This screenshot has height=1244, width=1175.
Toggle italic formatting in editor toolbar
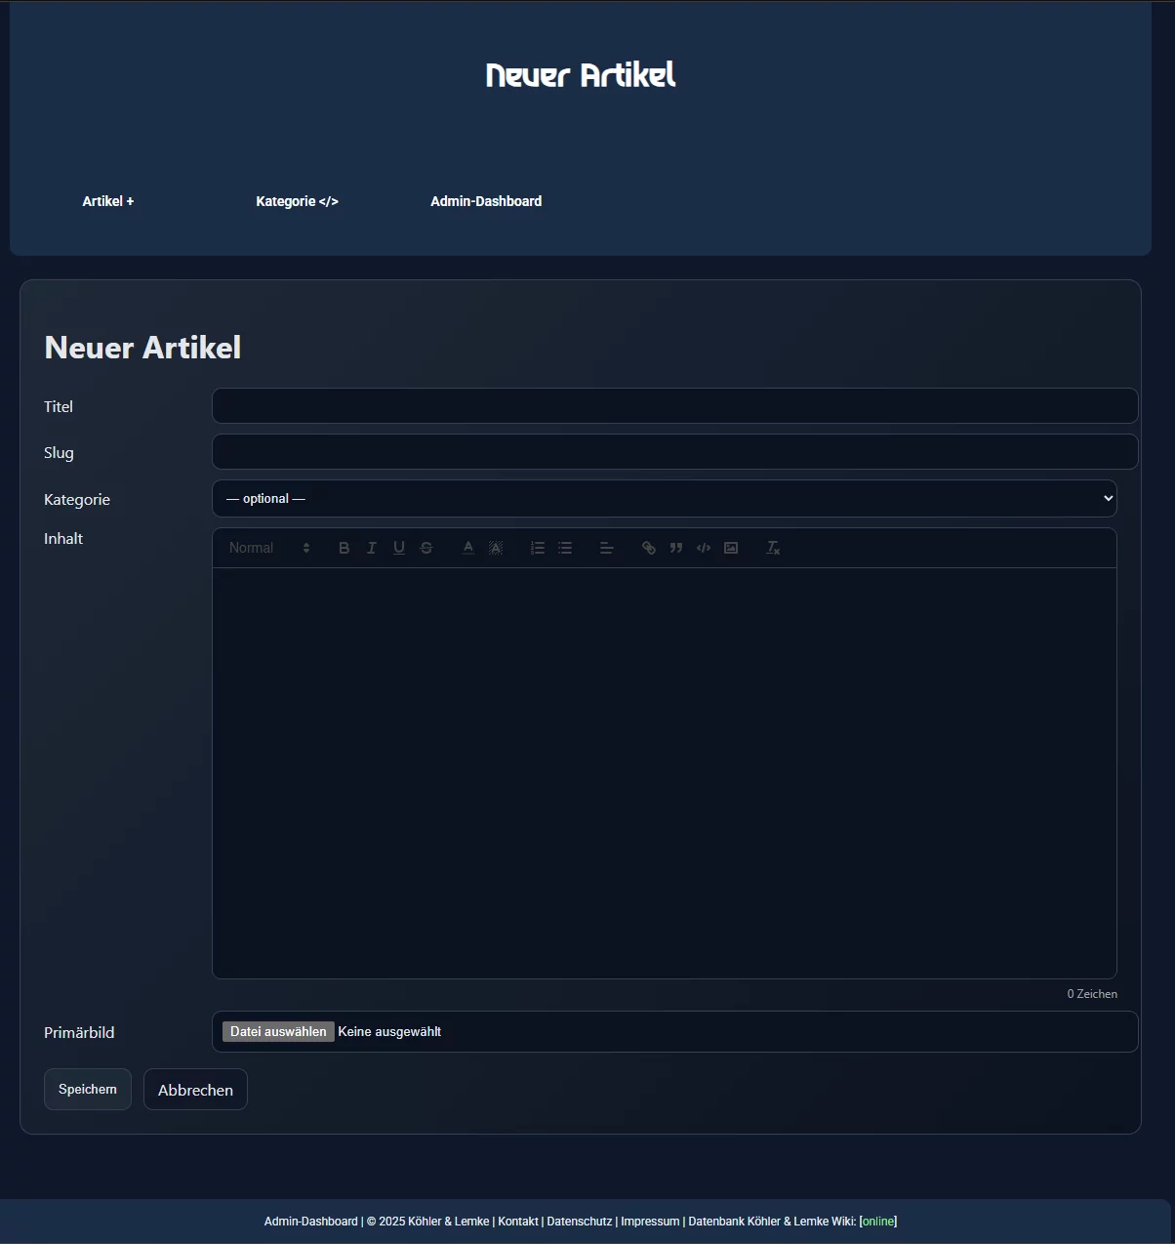[371, 548]
